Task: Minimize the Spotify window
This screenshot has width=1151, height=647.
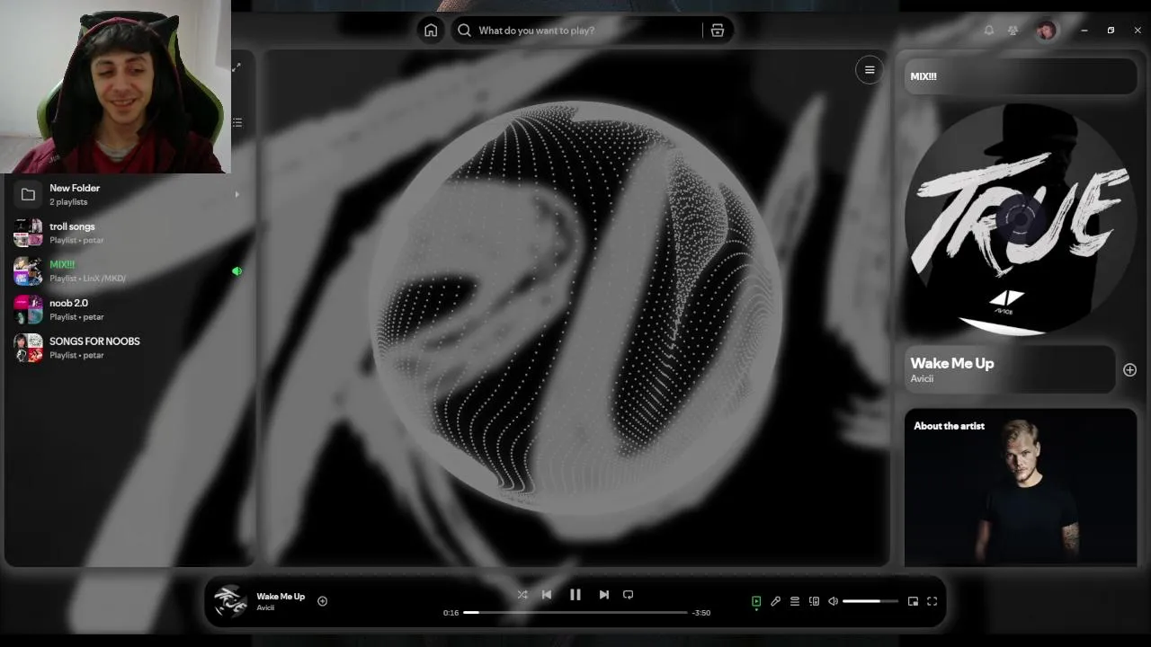Action: click(x=1084, y=31)
